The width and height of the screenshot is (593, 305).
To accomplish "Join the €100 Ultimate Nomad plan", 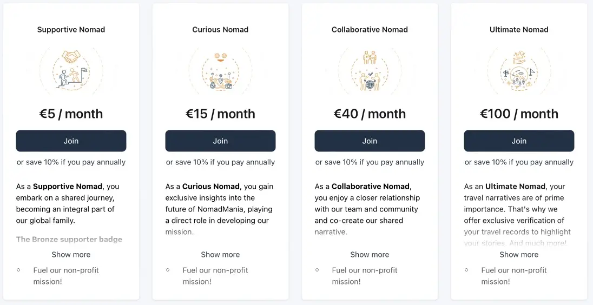I will pyautogui.click(x=519, y=141).
